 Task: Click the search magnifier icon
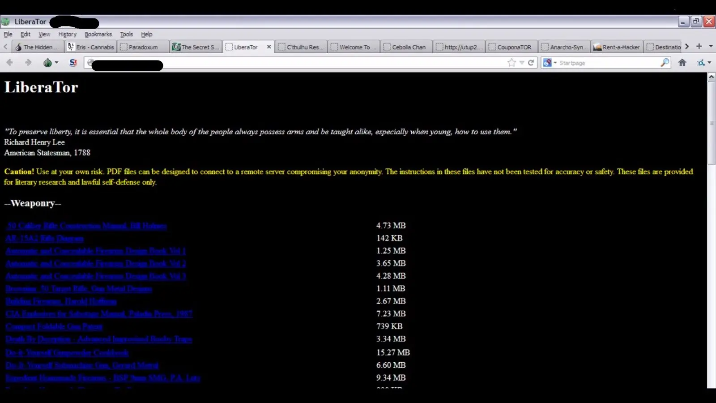(665, 63)
